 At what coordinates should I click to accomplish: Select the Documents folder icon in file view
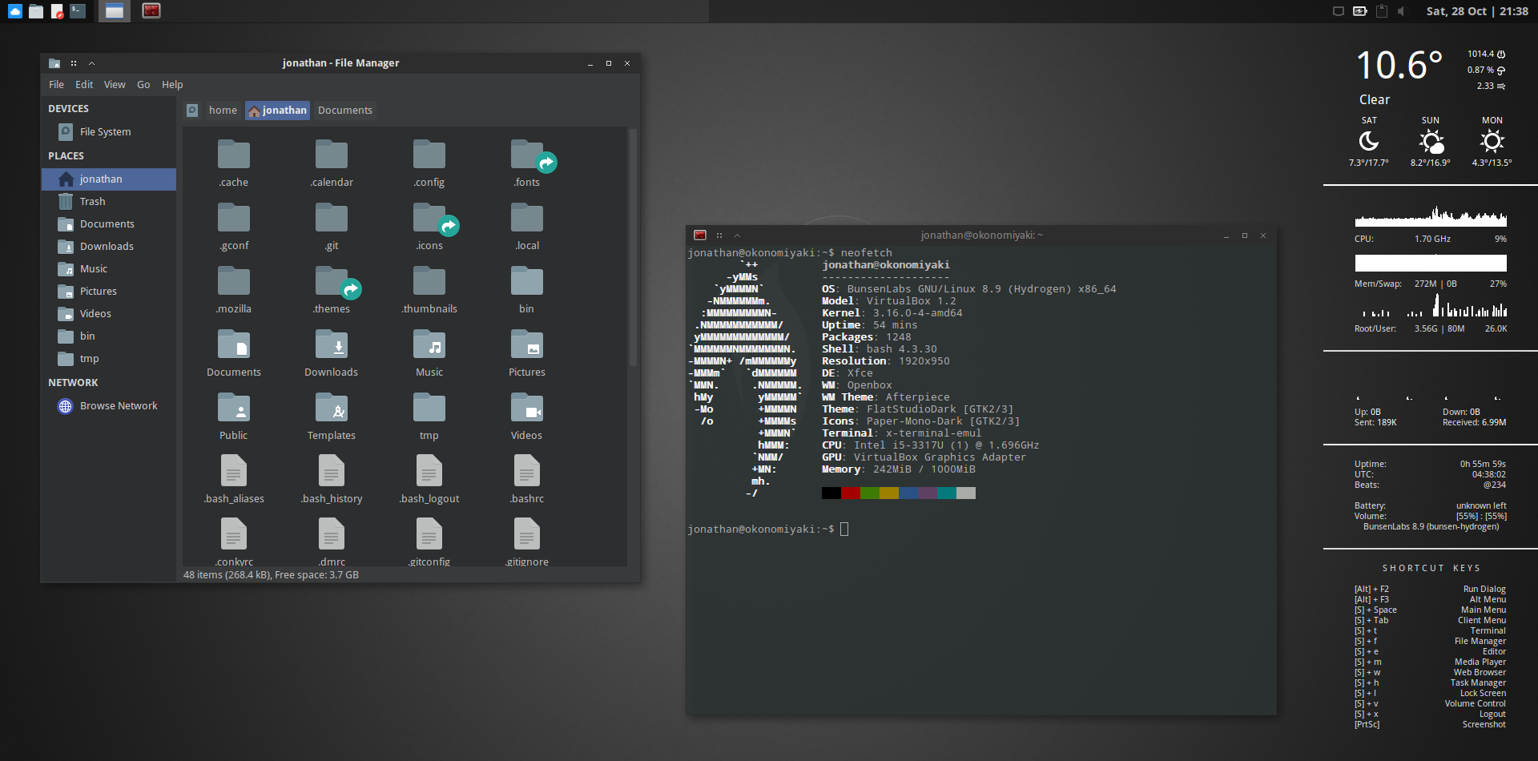234,344
